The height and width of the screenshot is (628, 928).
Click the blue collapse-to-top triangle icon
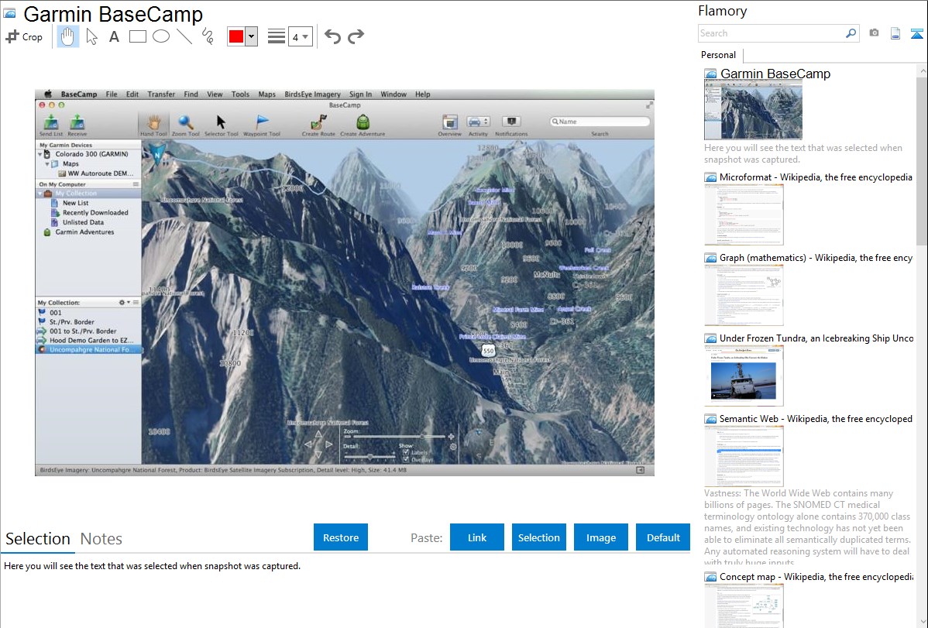(x=916, y=33)
